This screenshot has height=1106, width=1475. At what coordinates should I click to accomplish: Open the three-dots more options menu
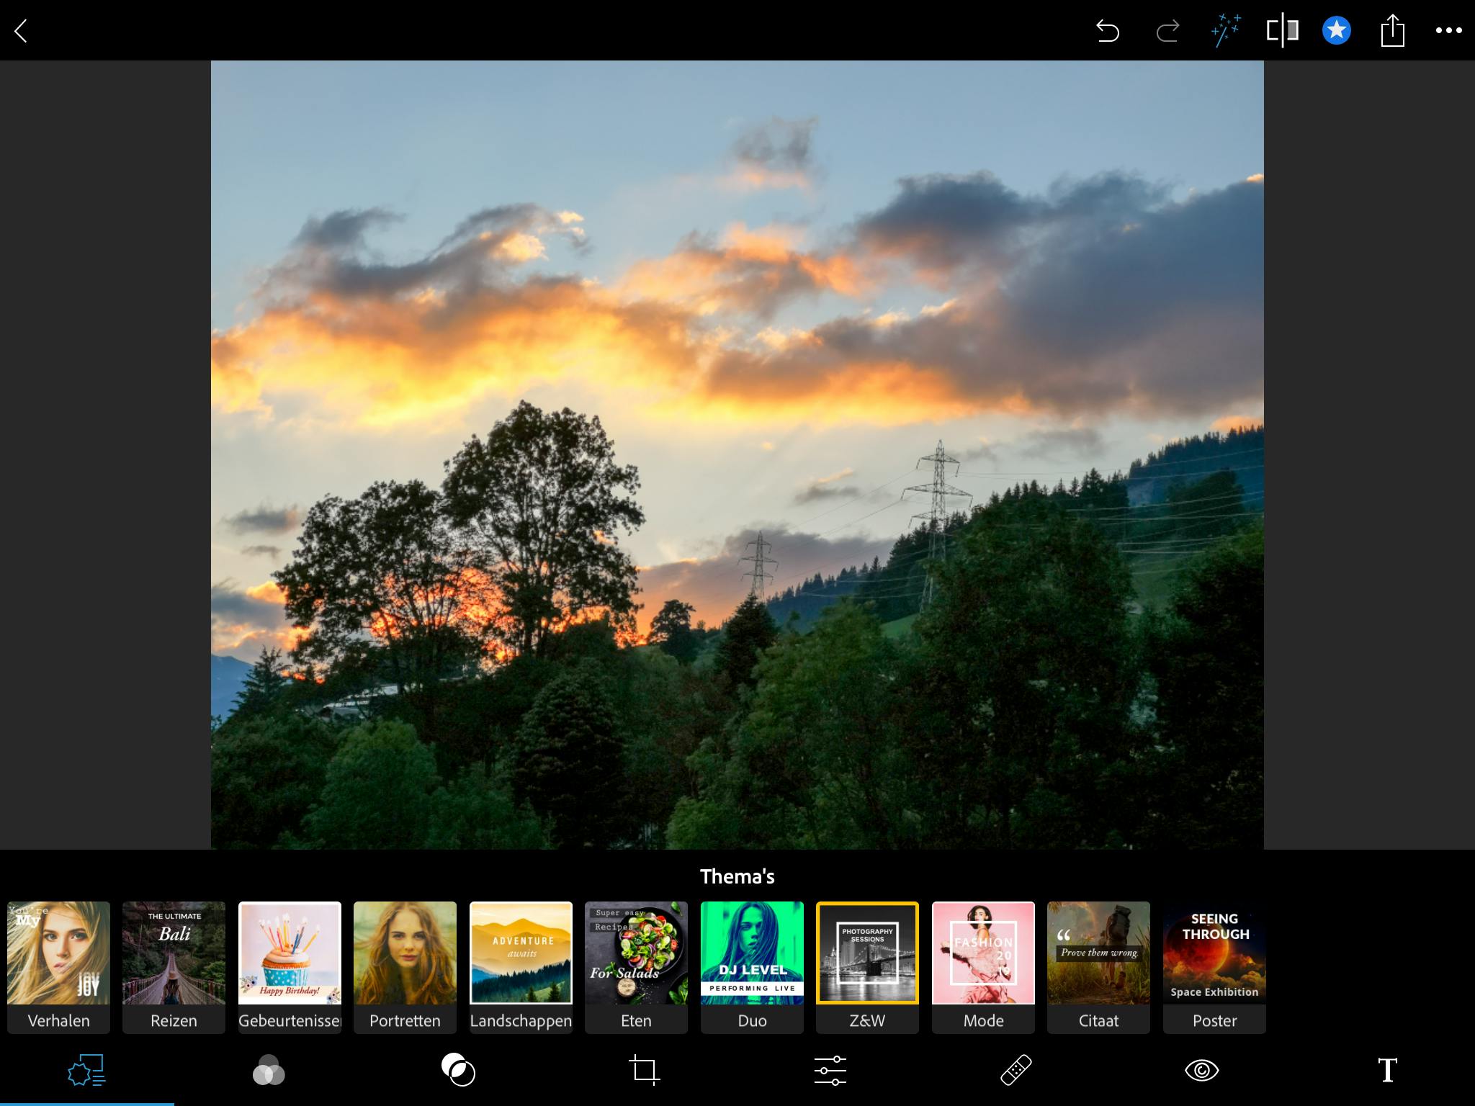coord(1448,31)
